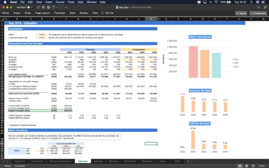Select column M header
Image resolution: width=269 pixels, height=168 pixels.
[151, 19]
